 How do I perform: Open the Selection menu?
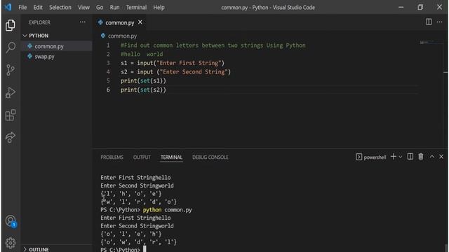[60, 8]
